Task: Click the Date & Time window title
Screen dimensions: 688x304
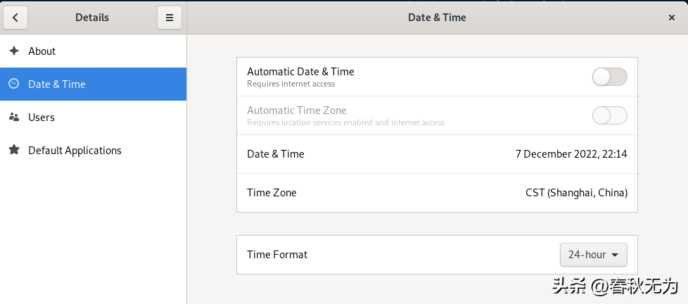Action: tap(437, 18)
